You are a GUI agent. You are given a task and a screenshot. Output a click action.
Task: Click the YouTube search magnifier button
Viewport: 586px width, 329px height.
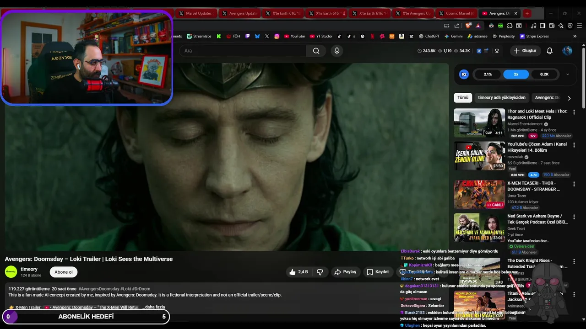(316, 51)
